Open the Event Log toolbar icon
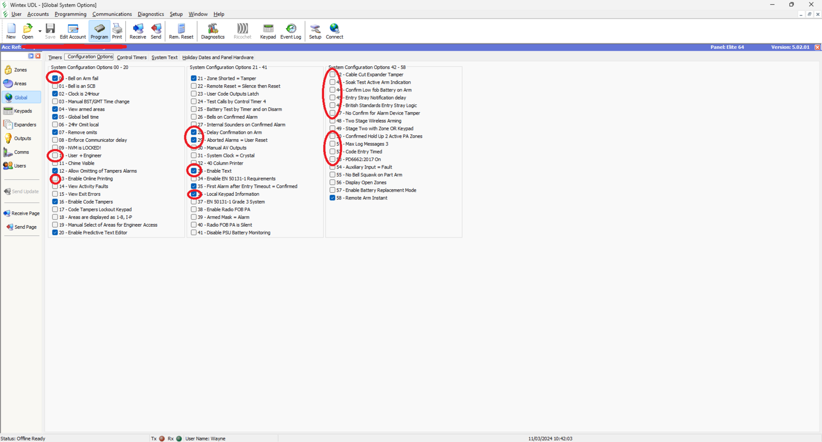The width and height of the screenshot is (822, 442). tap(291, 31)
